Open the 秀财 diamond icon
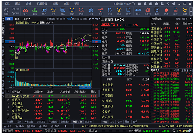The image size is (194, 134). pos(185,11)
